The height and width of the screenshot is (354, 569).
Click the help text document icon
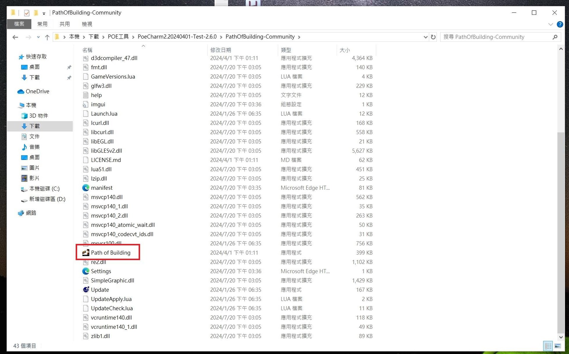click(86, 95)
